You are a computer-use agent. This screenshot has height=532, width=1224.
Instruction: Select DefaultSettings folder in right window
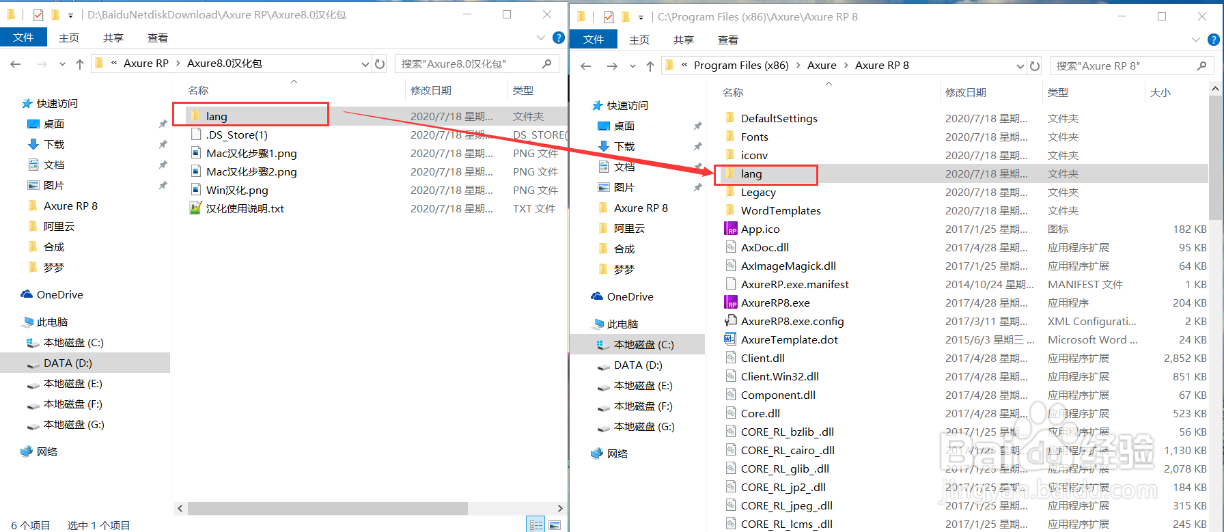779,118
